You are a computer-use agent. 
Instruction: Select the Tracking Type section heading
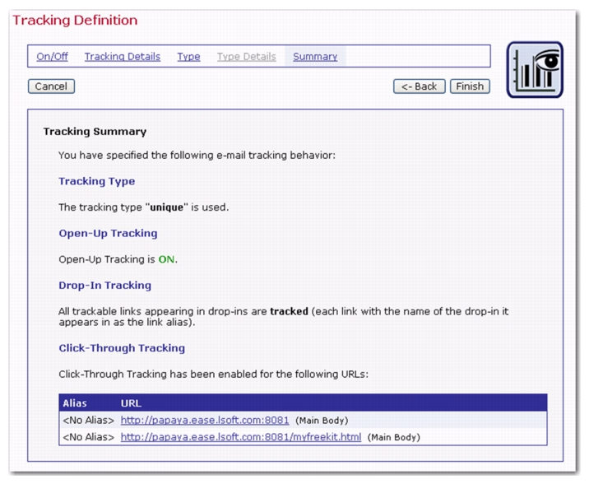96,182
